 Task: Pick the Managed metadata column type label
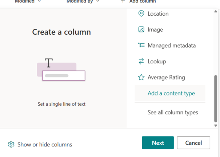tap(172, 46)
